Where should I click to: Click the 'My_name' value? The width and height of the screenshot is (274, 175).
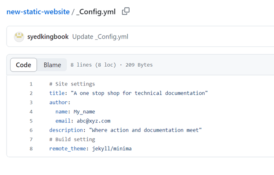click(84, 112)
